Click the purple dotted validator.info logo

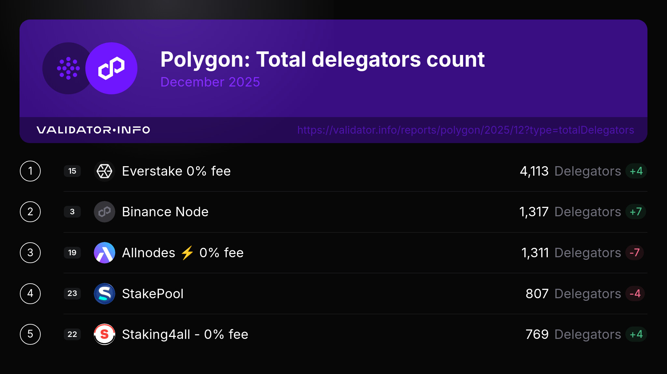(68, 68)
